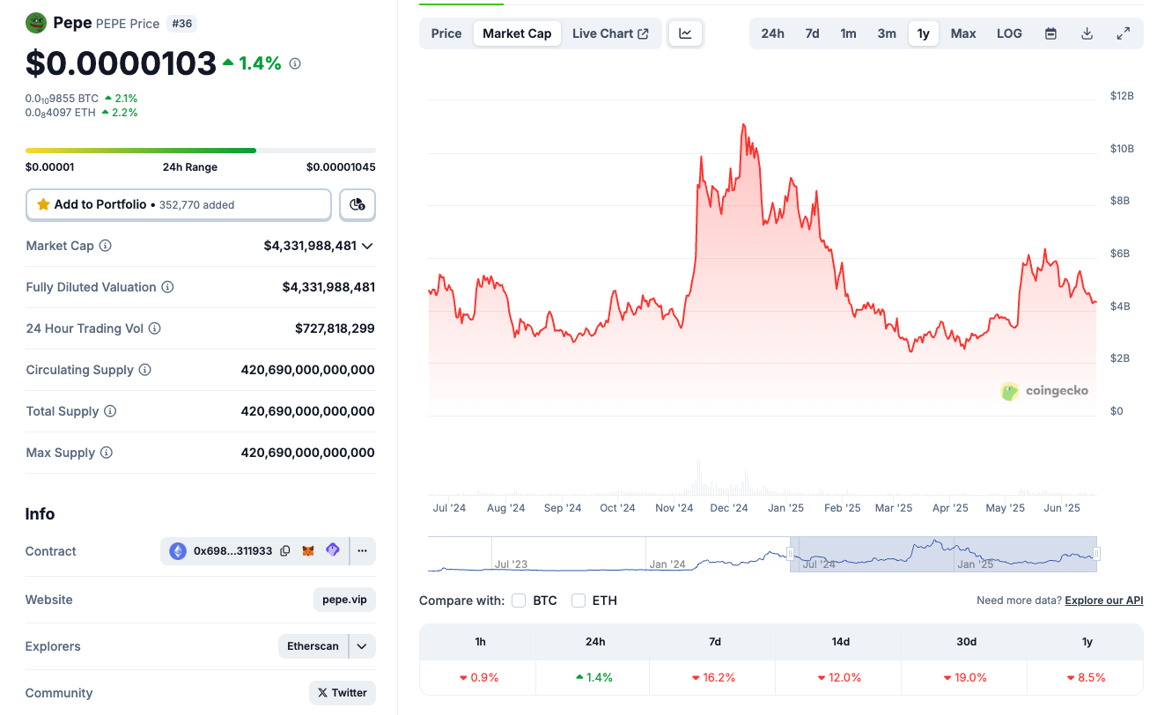
Task: Open Etherscan explorer link
Action: click(x=313, y=646)
